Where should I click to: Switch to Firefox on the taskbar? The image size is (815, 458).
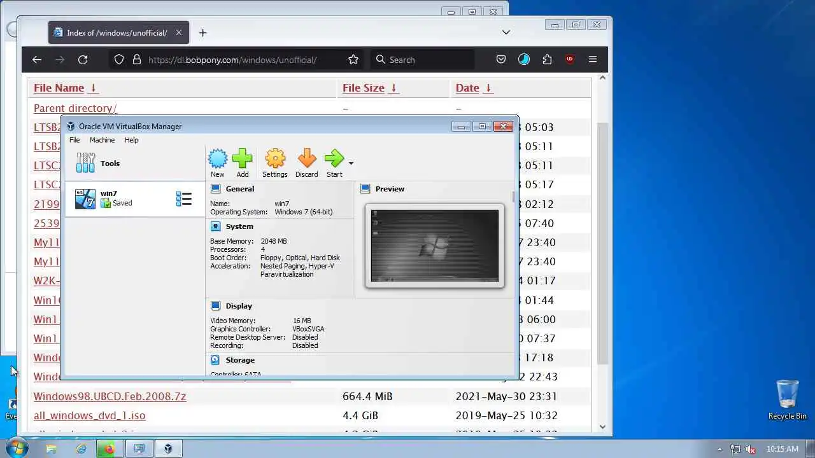point(110,448)
